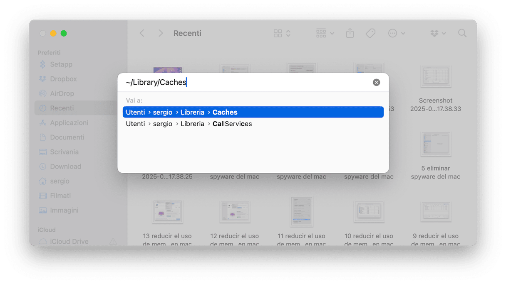Open the Share toolbar icon
Viewport: 506px width, 284px height.
350,33
